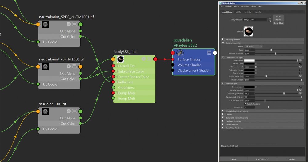Click the view-mode lines icon on VRayFastSSS2 node
The width and height of the screenshot is (308, 162).
click(209, 52)
